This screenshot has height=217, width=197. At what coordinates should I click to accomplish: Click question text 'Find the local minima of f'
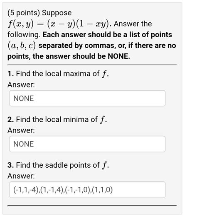pyautogui.click(x=62, y=119)
